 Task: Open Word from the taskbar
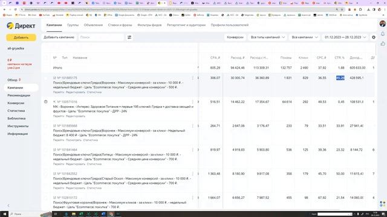pyautogui.click(x=103, y=214)
